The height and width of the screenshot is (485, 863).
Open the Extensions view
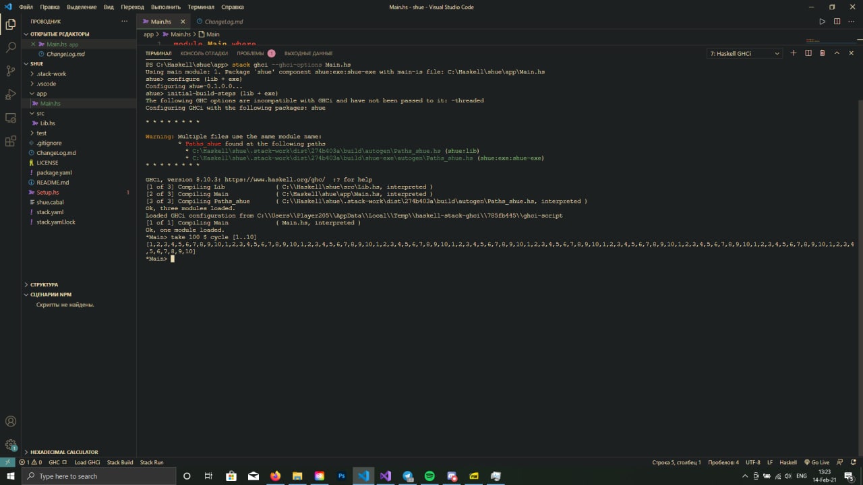10,141
